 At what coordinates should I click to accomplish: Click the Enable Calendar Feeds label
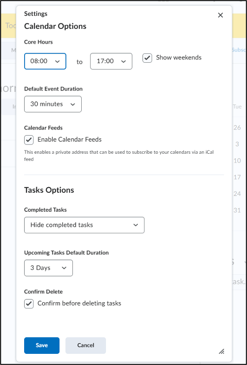pos(70,140)
